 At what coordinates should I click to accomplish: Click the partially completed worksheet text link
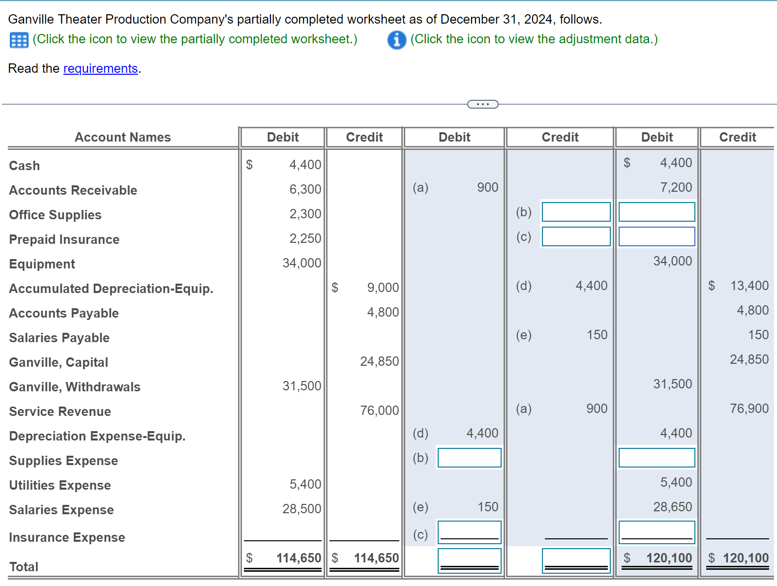195,39
